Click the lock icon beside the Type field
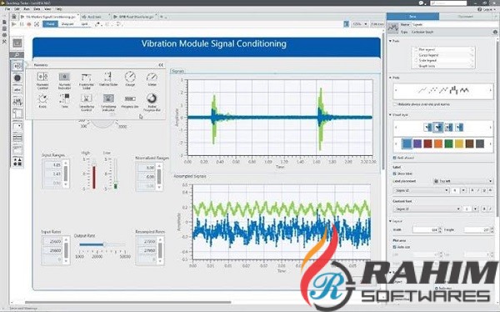 pos(495,32)
